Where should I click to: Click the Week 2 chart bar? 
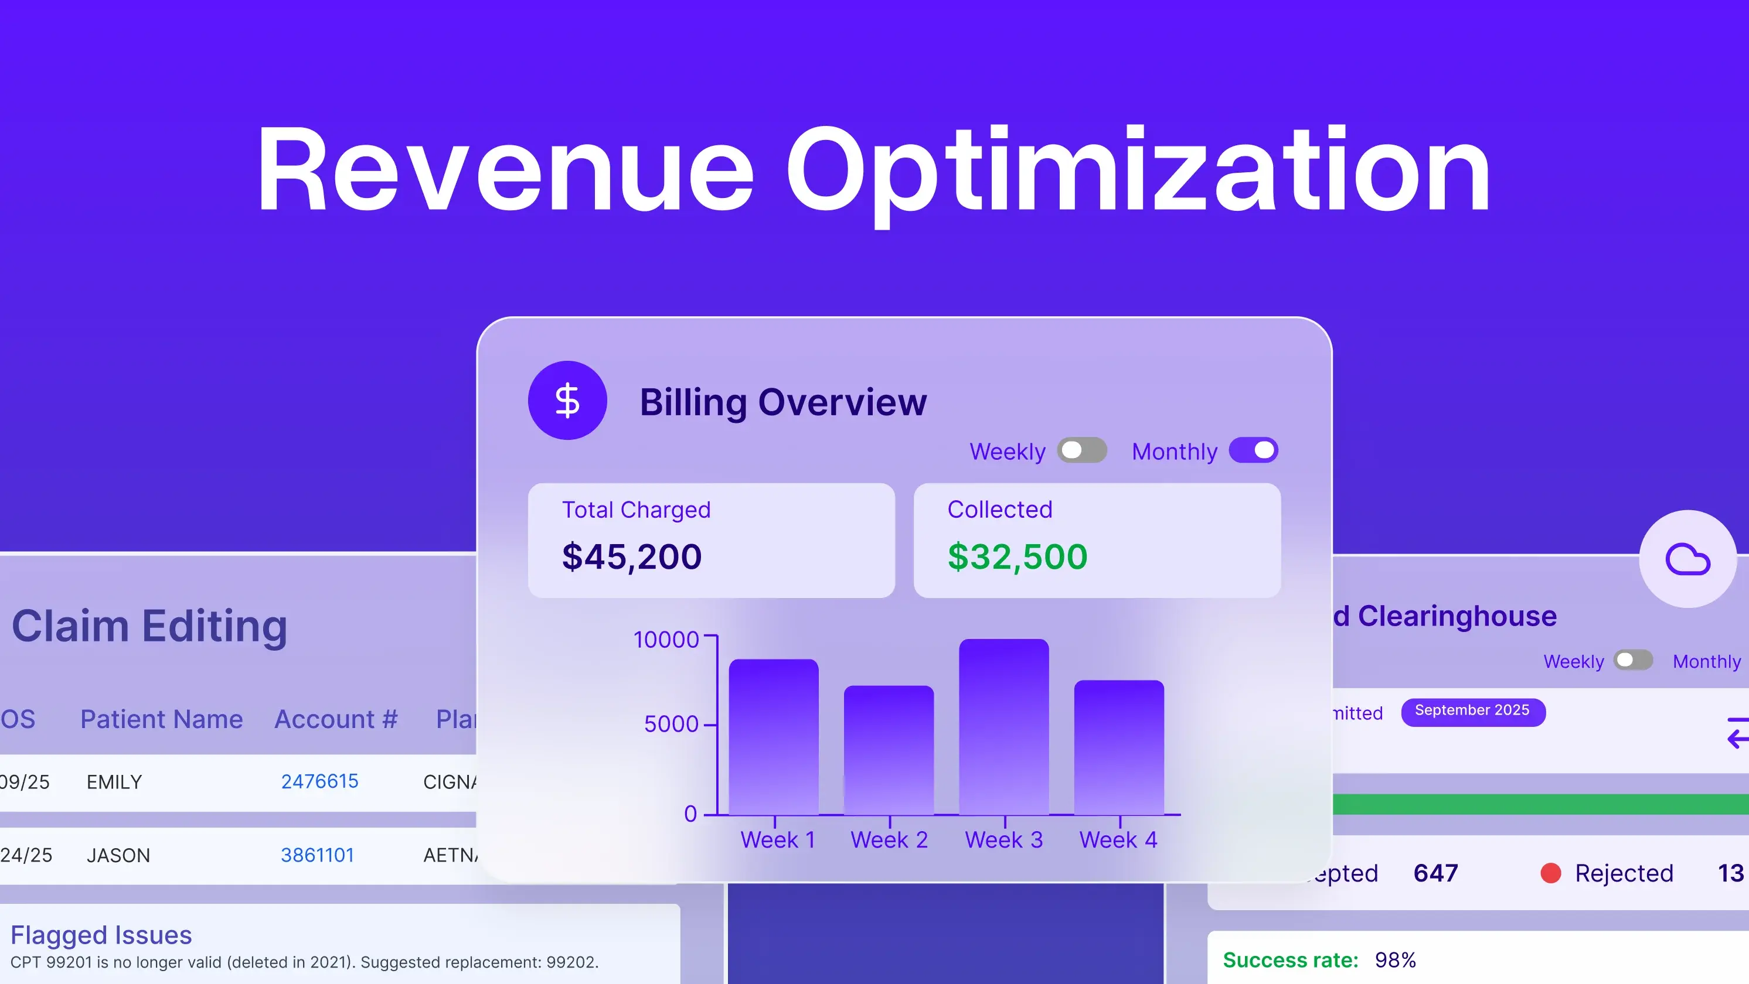point(888,750)
